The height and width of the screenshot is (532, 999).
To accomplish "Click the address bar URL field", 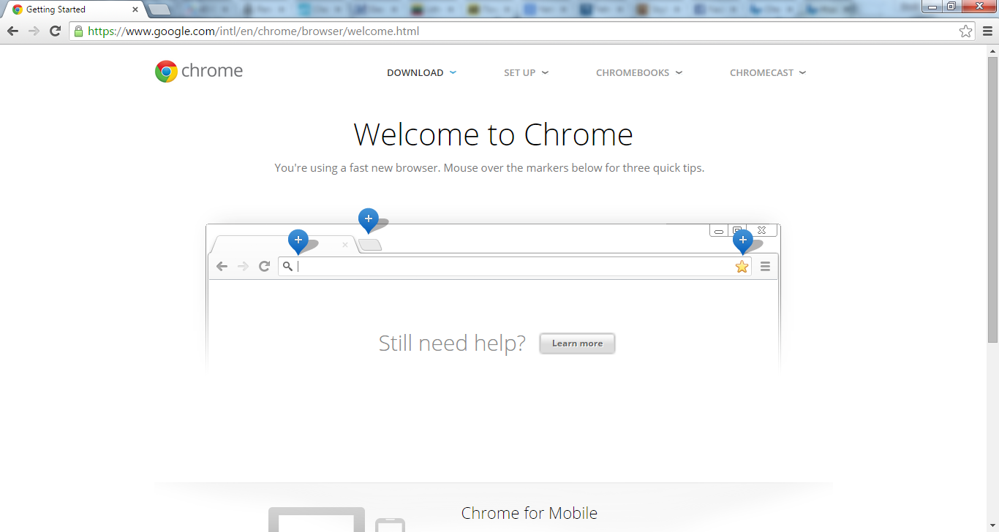I will (512, 31).
